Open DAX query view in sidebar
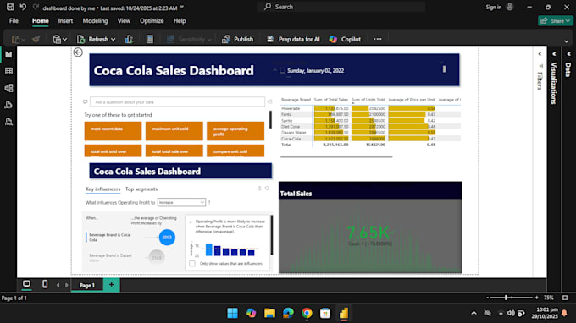 click(x=8, y=105)
